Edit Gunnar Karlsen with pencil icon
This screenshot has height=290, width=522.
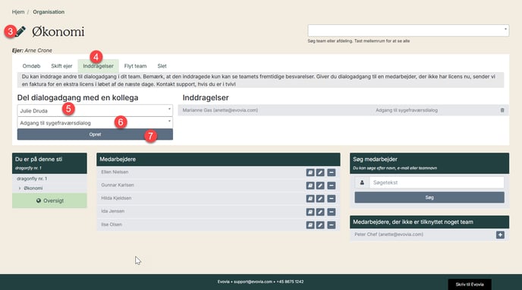click(320, 185)
